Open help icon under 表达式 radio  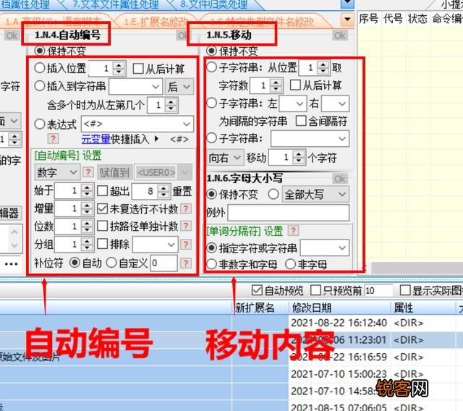53,138
